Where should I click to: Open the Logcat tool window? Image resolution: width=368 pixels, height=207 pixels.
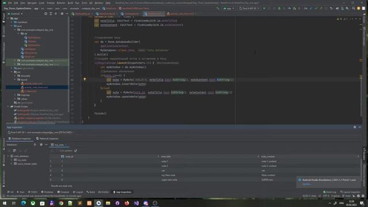tap(78, 192)
